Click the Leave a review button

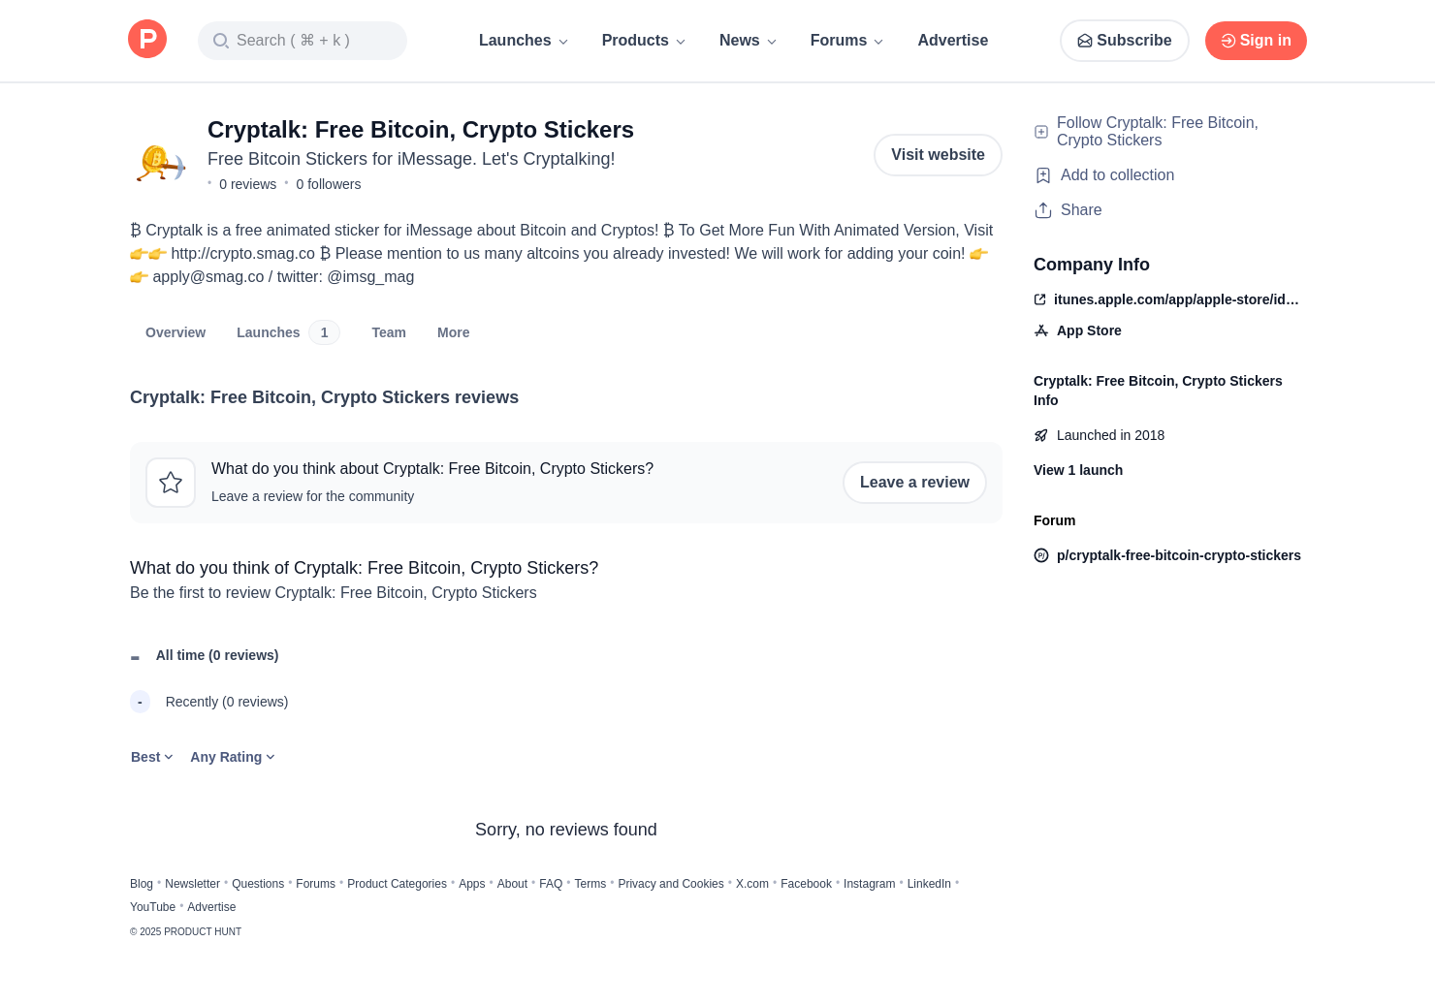click(914, 483)
